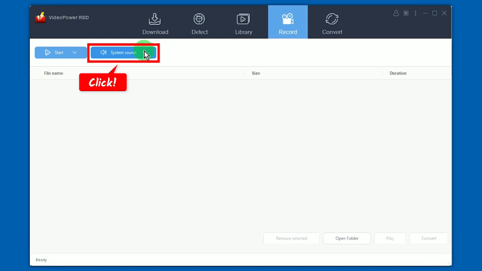
Task: Open the user account icon
Action: click(x=396, y=13)
